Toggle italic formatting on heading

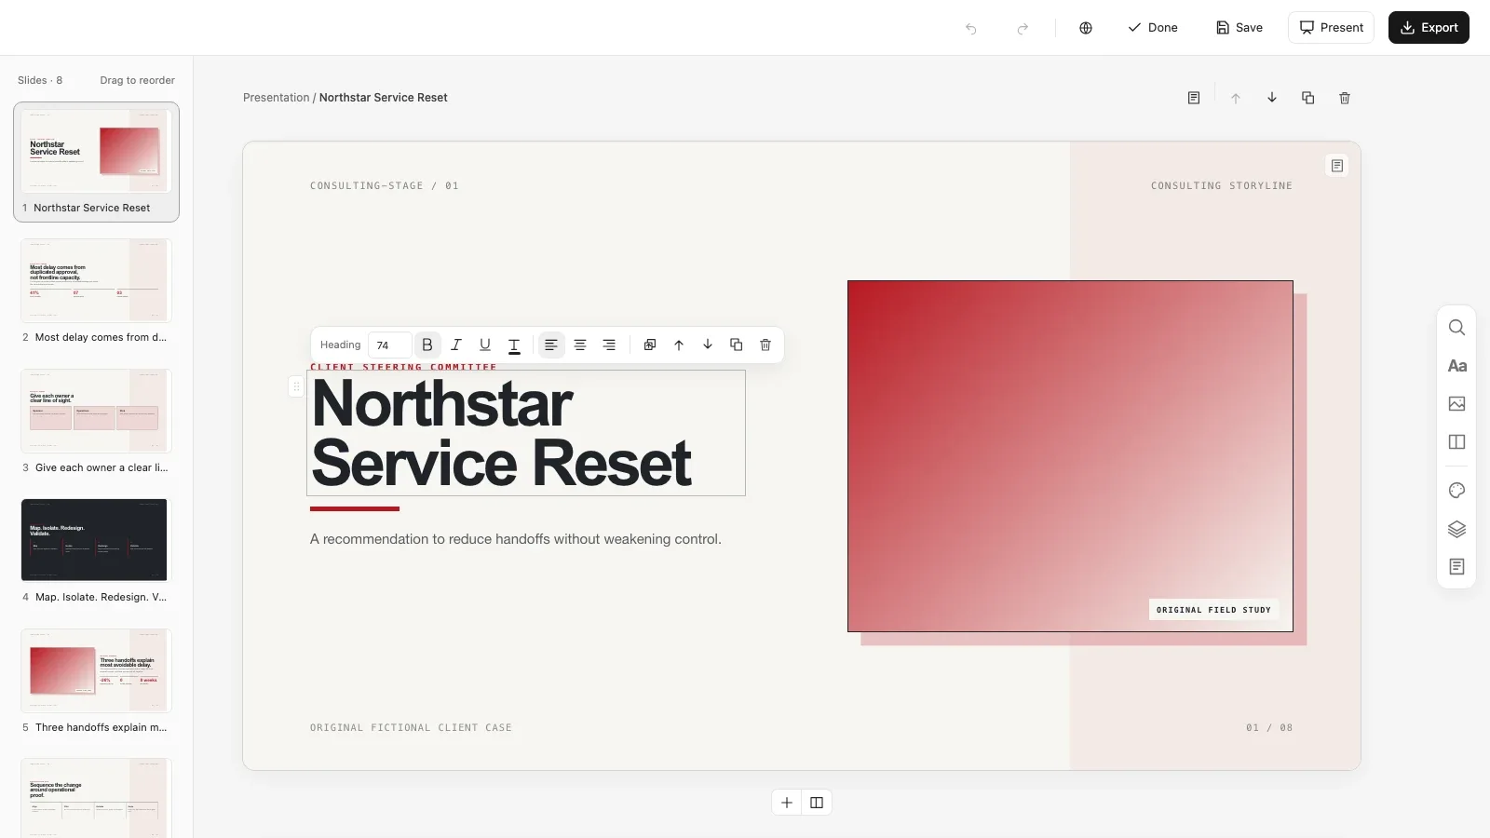pyautogui.click(x=456, y=345)
